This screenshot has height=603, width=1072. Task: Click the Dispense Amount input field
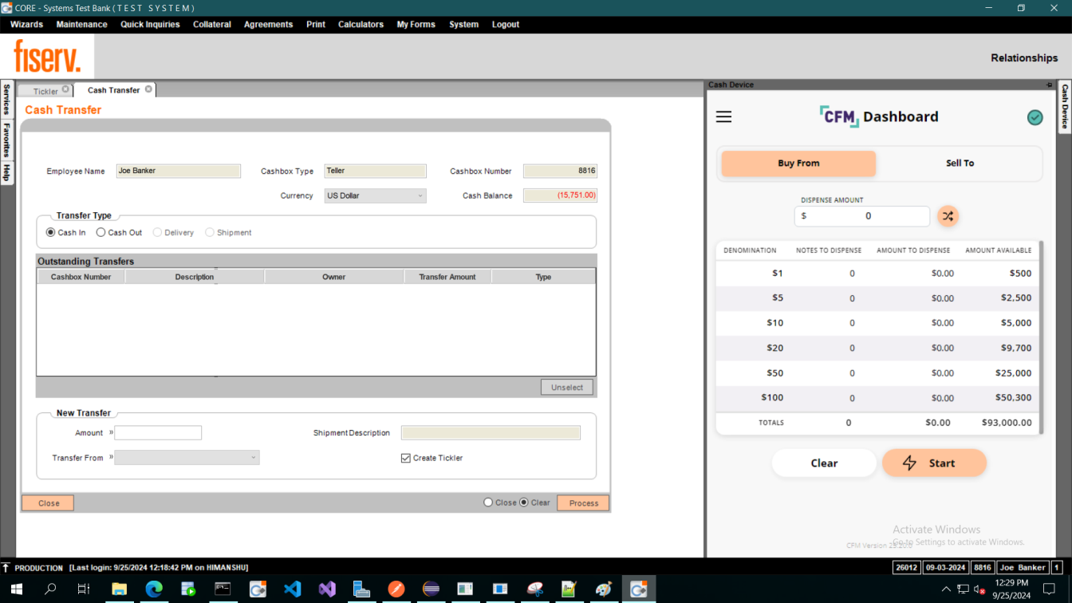tap(862, 216)
